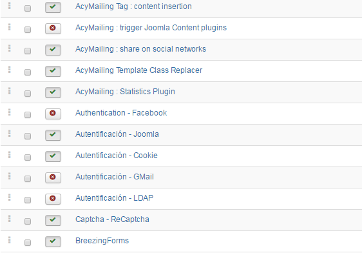Disable Autentificación - Cookie green check status
362x253 pixels.
(x=53, y=156)
